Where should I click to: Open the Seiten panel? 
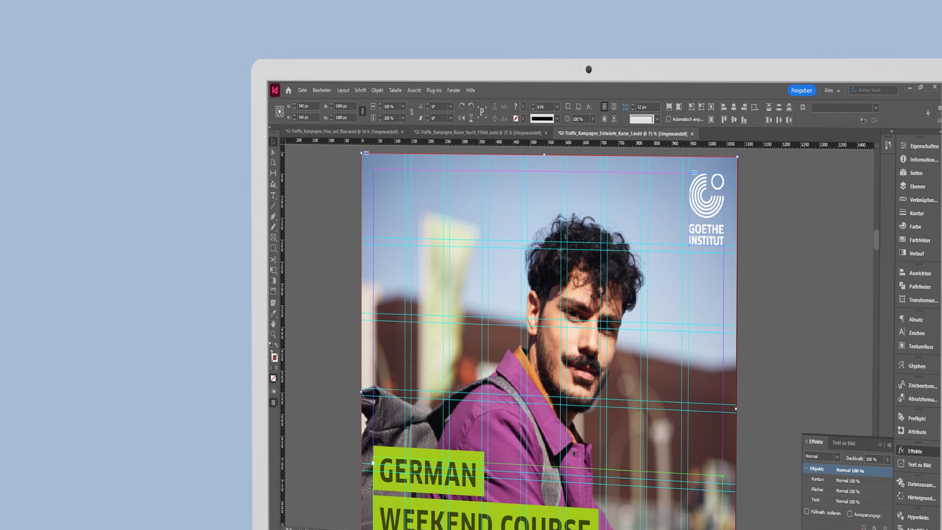click(911, 173)
